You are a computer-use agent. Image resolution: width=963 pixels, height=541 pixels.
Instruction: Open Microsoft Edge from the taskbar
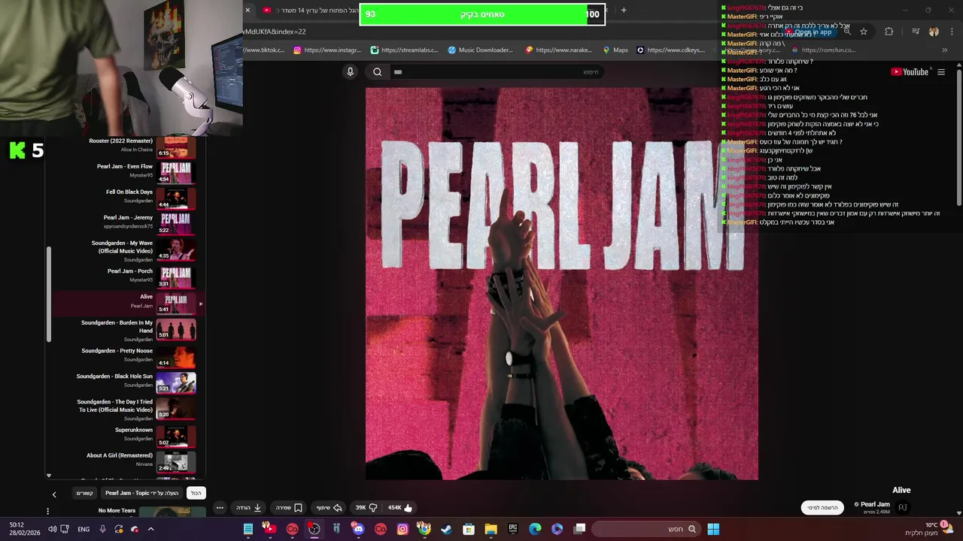(x=535, y=529)
